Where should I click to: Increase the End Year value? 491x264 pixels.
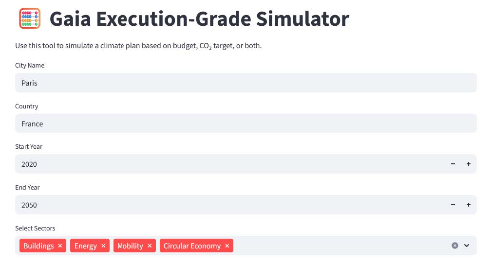469,205
